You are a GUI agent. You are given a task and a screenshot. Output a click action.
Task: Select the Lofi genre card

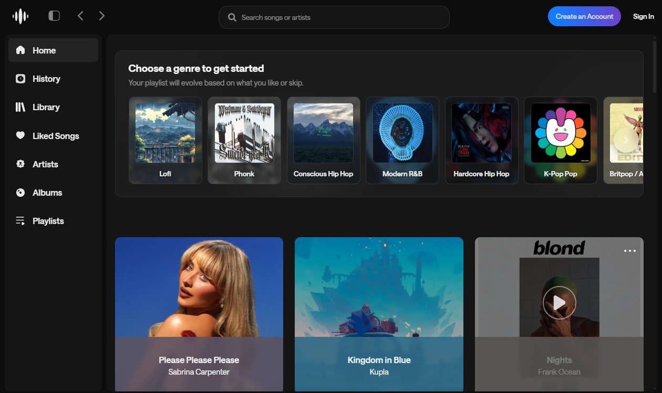tap(165, 140)
